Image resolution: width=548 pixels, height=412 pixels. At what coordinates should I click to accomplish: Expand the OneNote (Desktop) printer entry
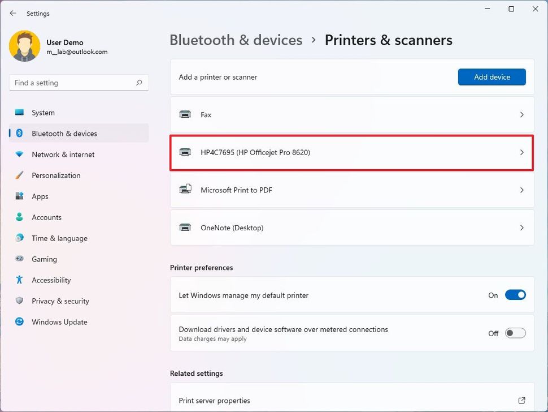(521, 228)
